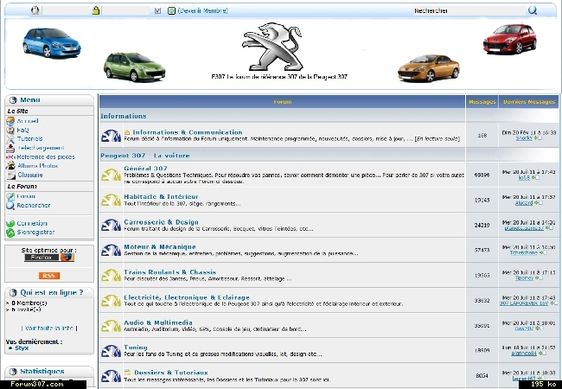Click the green 307 SW car image
The image size is (562, 389).
(x=134, y=67)
